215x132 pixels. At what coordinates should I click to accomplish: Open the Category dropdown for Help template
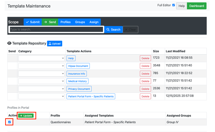point(41,58)
